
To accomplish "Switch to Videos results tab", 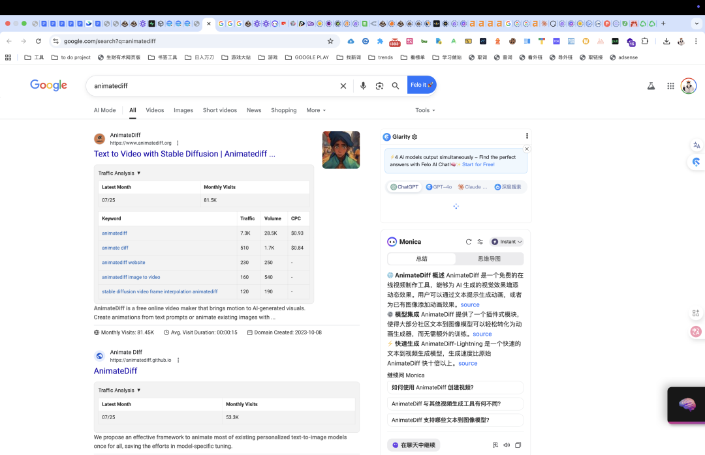I will [155, 110].
